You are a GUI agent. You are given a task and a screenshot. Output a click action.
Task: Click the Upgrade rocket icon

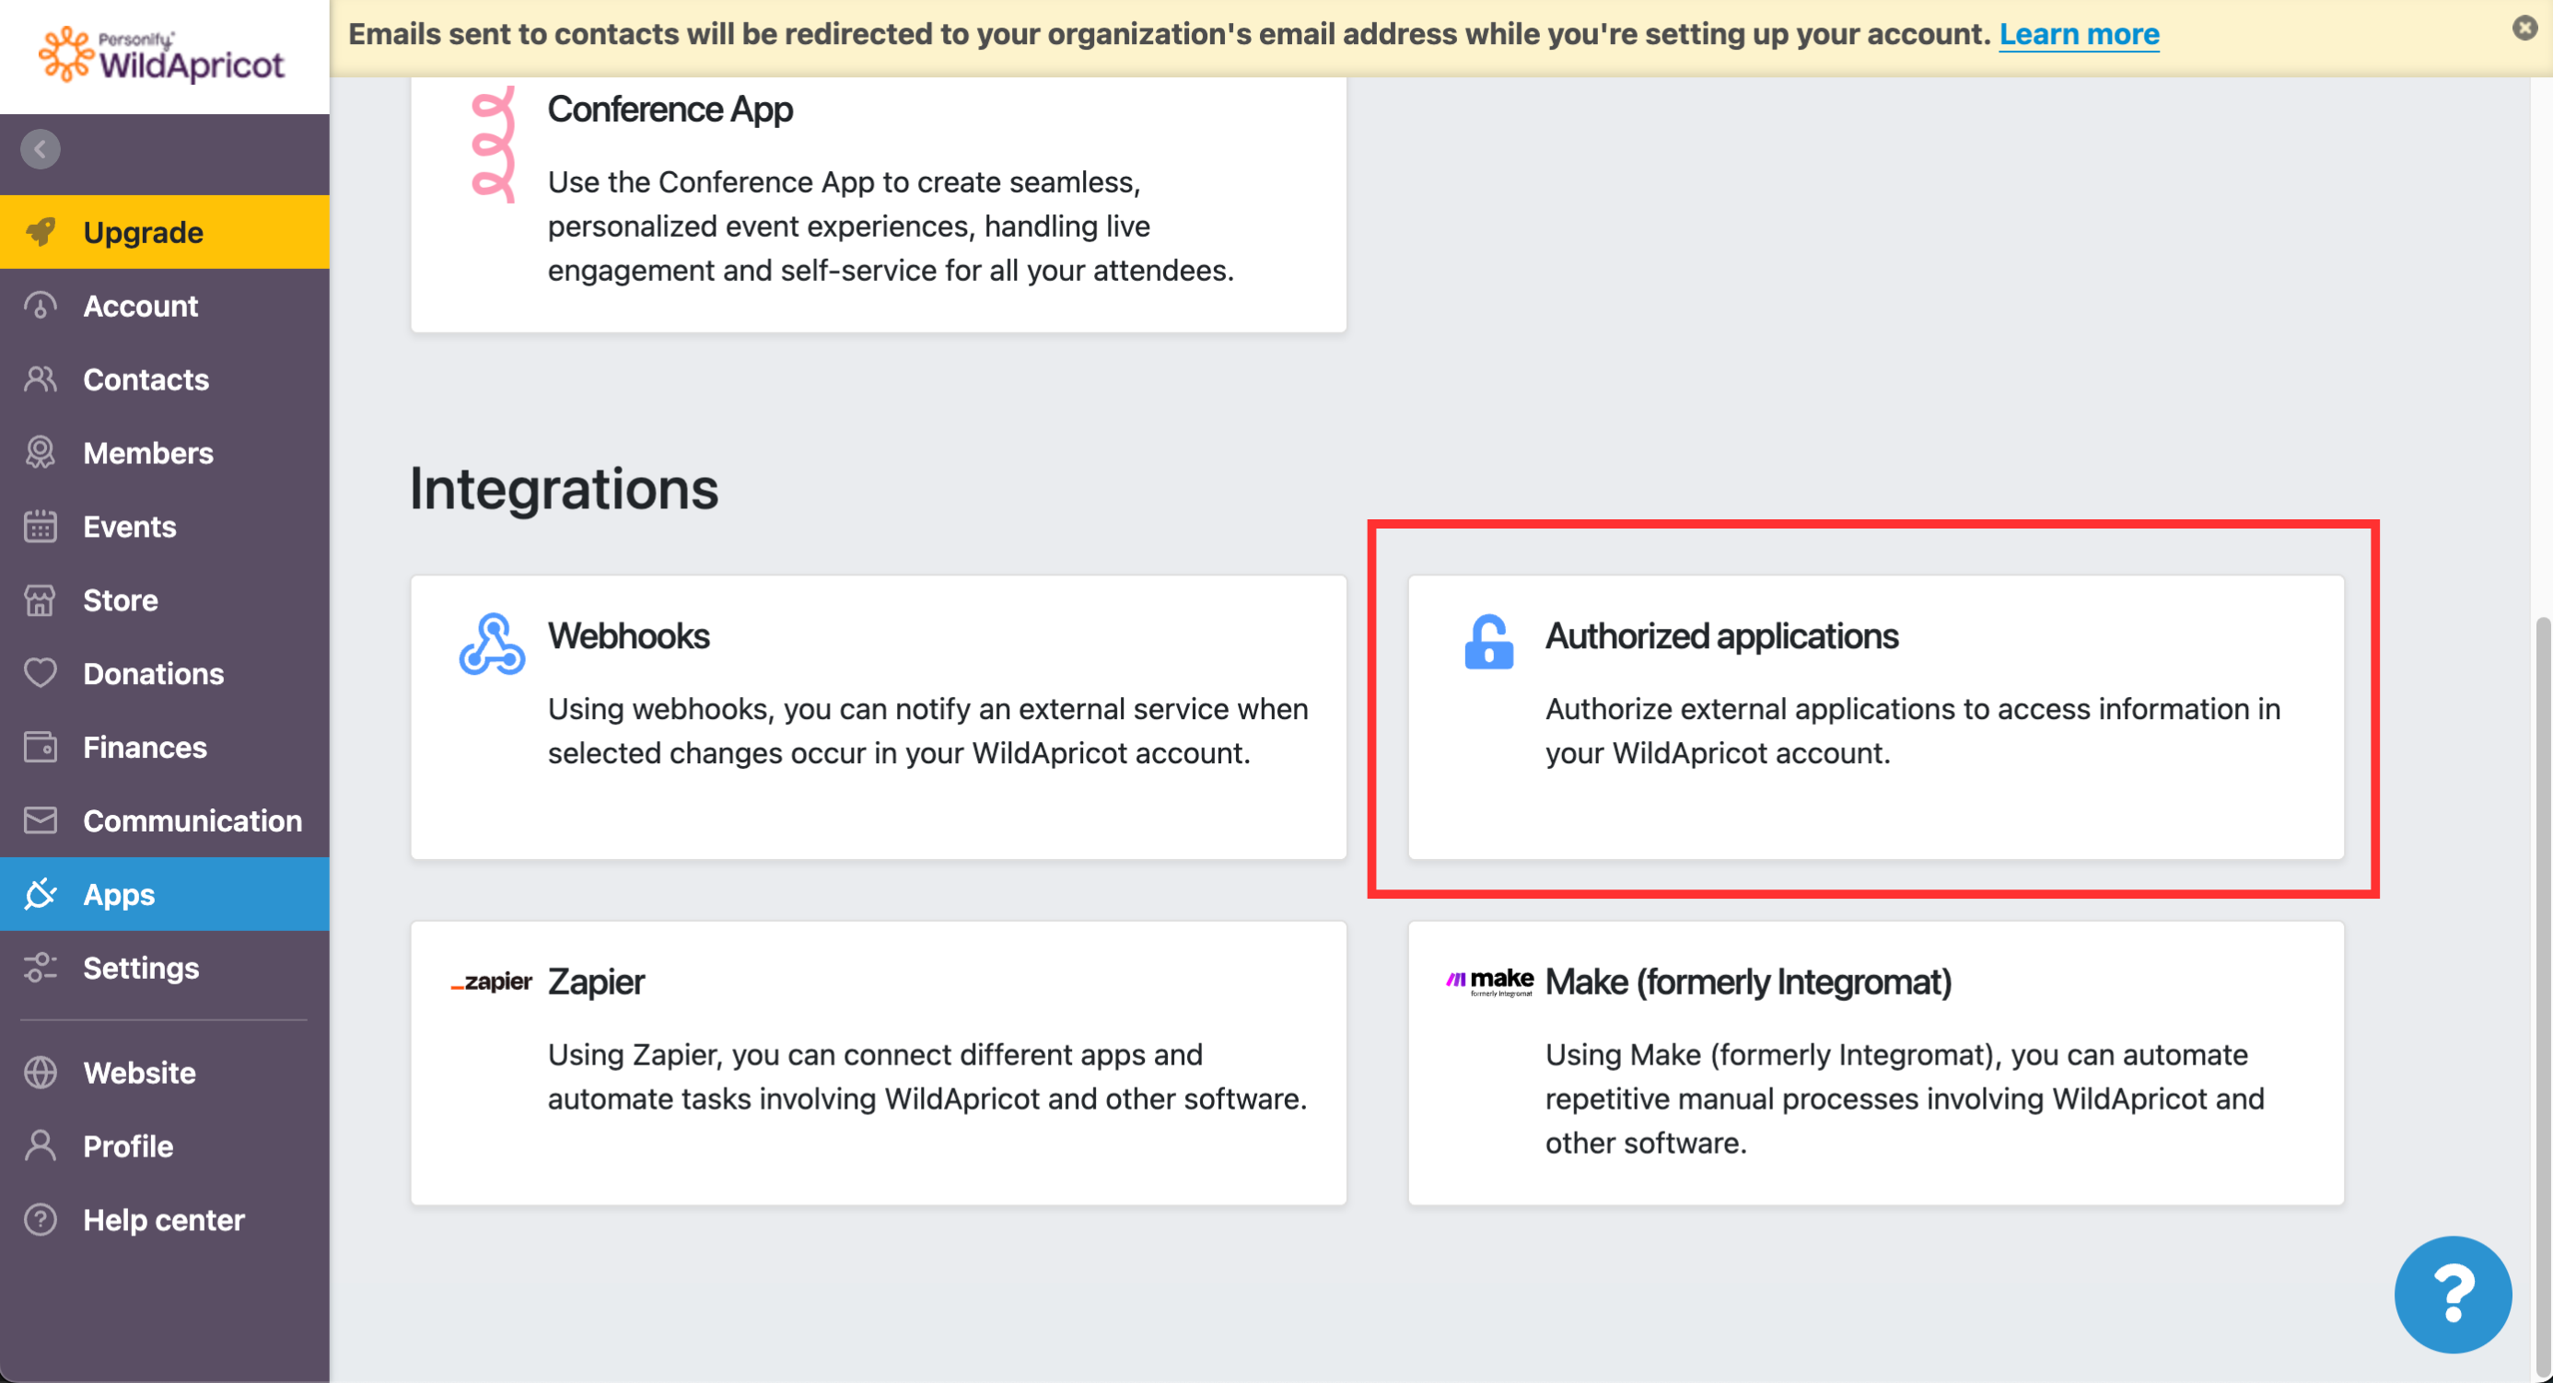[x=41, y=232]
